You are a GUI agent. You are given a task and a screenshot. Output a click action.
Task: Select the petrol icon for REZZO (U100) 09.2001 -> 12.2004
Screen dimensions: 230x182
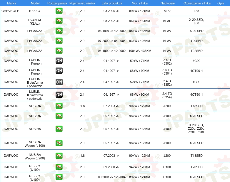click(59, 177)
